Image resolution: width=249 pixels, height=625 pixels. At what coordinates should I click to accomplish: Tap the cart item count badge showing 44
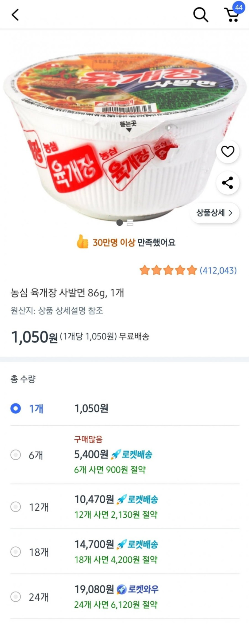pyautogui.click(x=239, y=7)
